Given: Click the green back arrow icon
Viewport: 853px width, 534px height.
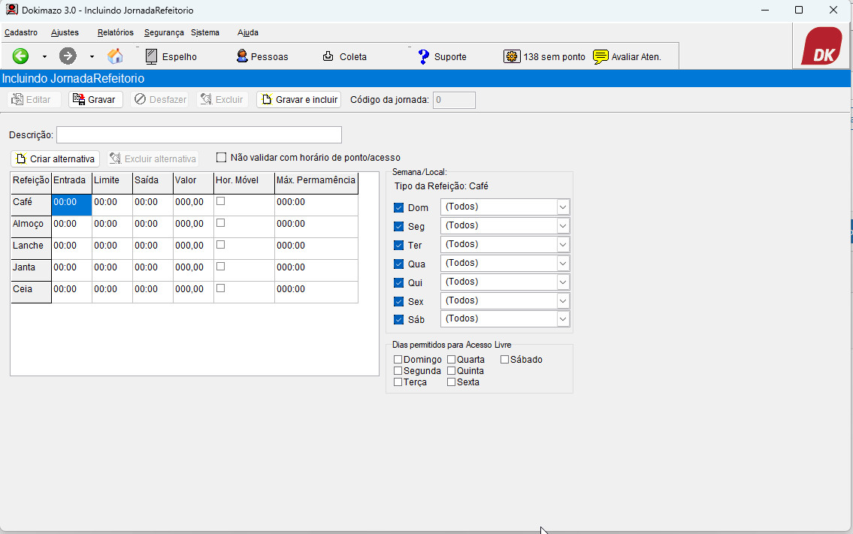Looking at the screenshot, I should [x=21, y=56].
